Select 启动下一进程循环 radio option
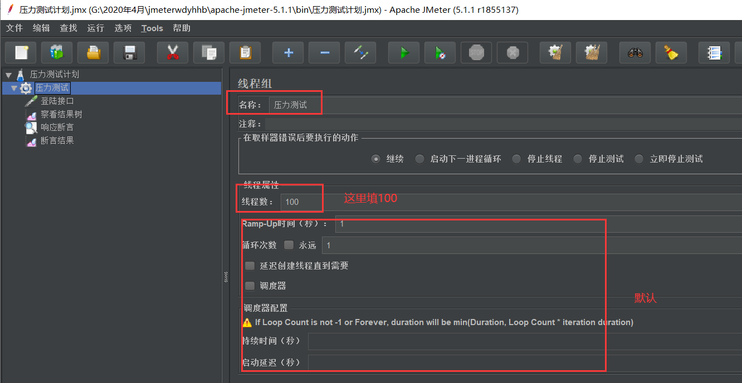 tap(419, 159)
